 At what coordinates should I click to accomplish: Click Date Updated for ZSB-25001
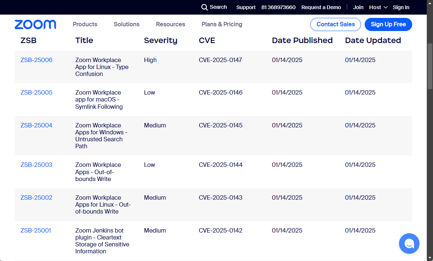click(360, 230)
